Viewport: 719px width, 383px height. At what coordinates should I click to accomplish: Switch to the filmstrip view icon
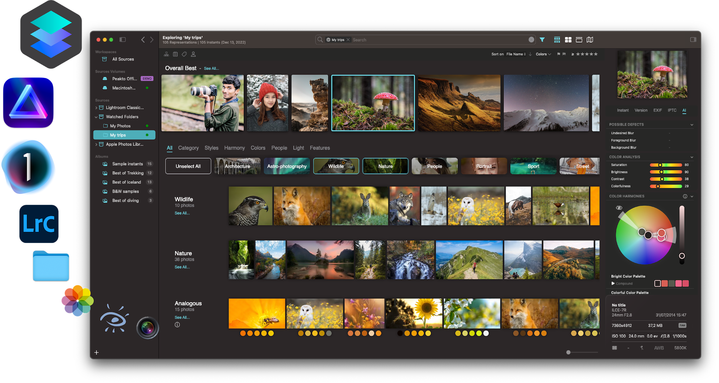(579, 40)
